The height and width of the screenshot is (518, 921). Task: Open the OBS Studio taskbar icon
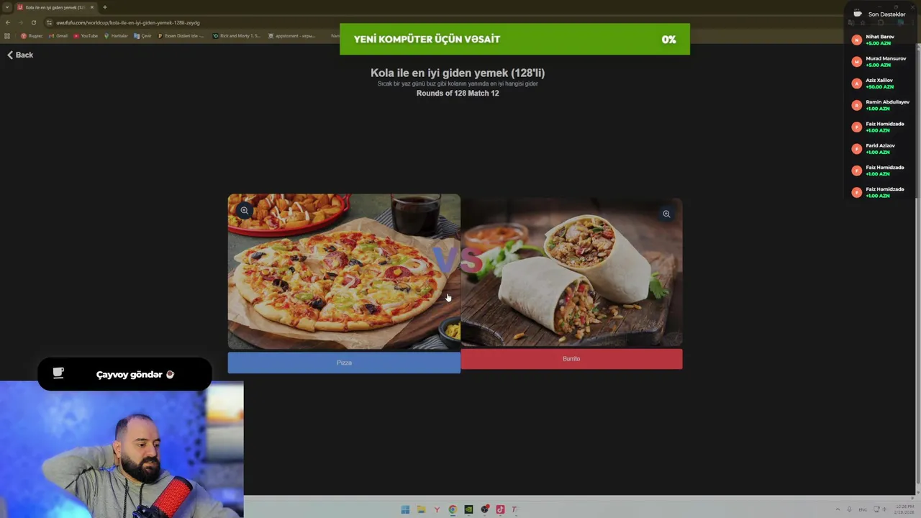click(484, 509)
